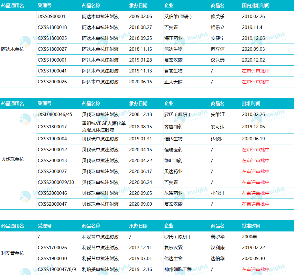Click the date 2020.04.15
Image resolution: width=294 pixels, height=275 pixels.
[x=141, y=150]
